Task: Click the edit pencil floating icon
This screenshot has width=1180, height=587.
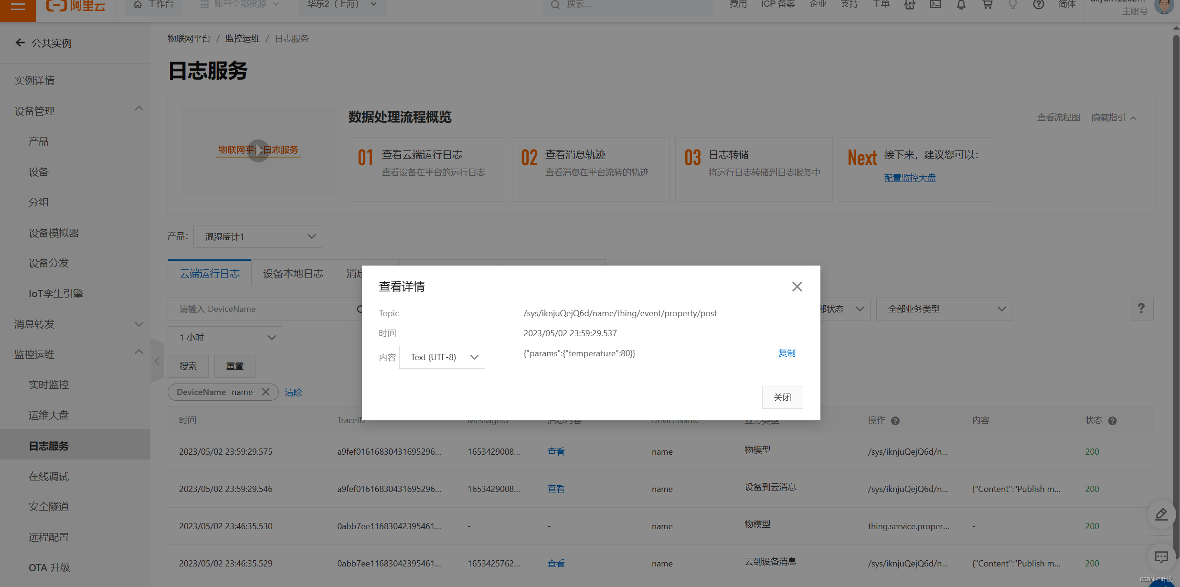Action: (1161, 514)
